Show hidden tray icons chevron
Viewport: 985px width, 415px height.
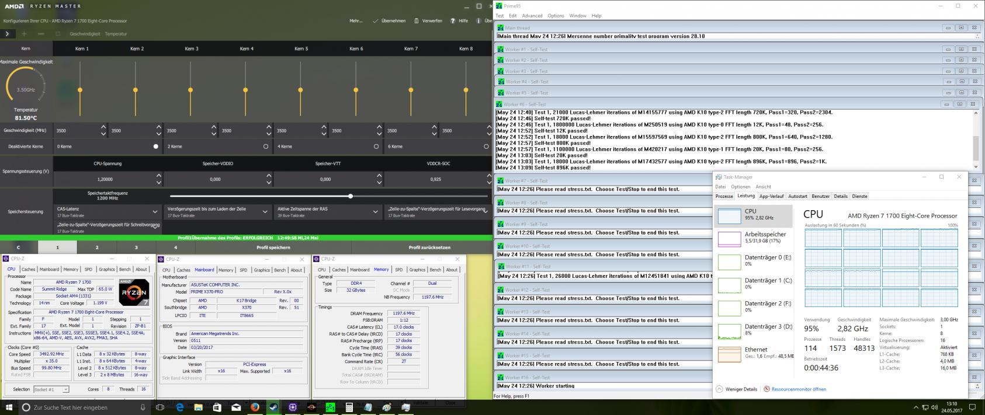click(x=915, y=407)
